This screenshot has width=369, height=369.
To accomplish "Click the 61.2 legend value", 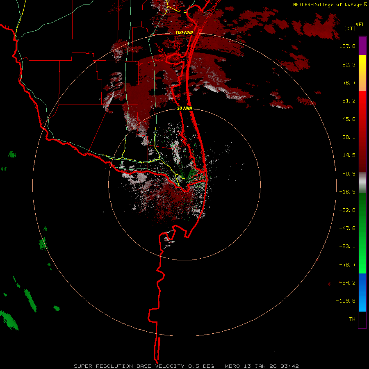I will (x=349, y=101).
